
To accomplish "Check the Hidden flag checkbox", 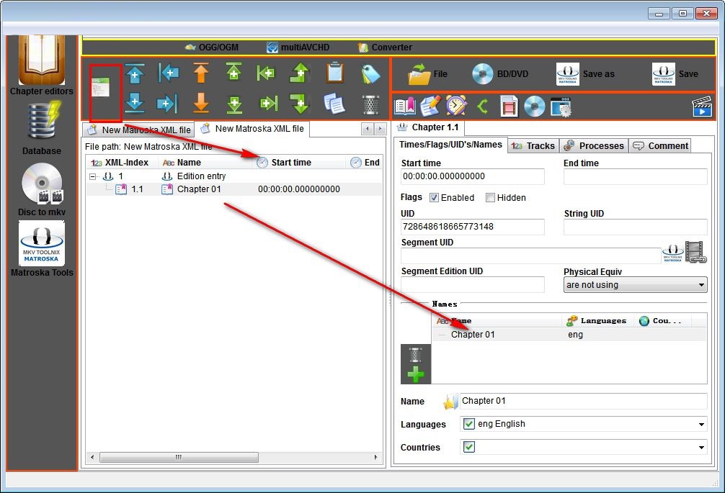I will point(490,198).
